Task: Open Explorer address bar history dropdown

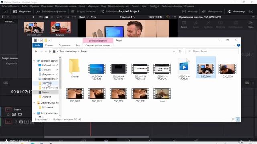Action: (174, 52)
